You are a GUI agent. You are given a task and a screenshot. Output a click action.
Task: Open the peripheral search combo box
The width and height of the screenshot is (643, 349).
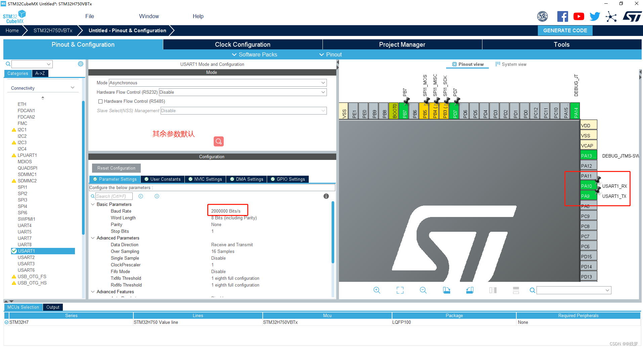pyautogui.click(x=32, y=64)
